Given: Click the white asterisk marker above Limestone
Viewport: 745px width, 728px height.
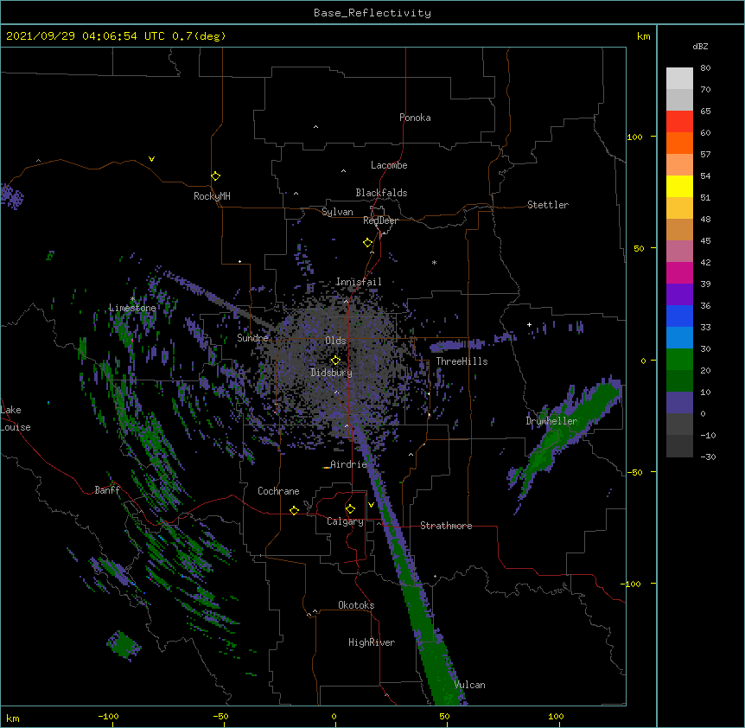Looking at the screenshot, I should 132,299.
